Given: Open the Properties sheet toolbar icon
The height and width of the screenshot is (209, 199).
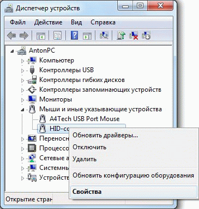Looking at the screenshot, I should point(57,35).
